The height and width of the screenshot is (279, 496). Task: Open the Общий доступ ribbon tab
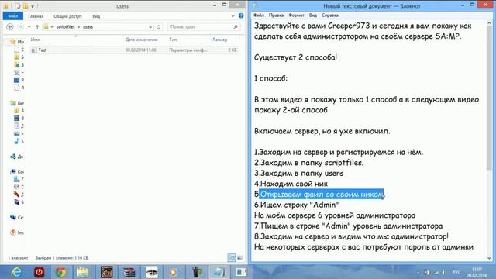pos(67,16)
